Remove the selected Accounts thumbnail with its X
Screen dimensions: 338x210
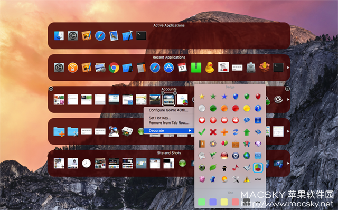point(163,93)
